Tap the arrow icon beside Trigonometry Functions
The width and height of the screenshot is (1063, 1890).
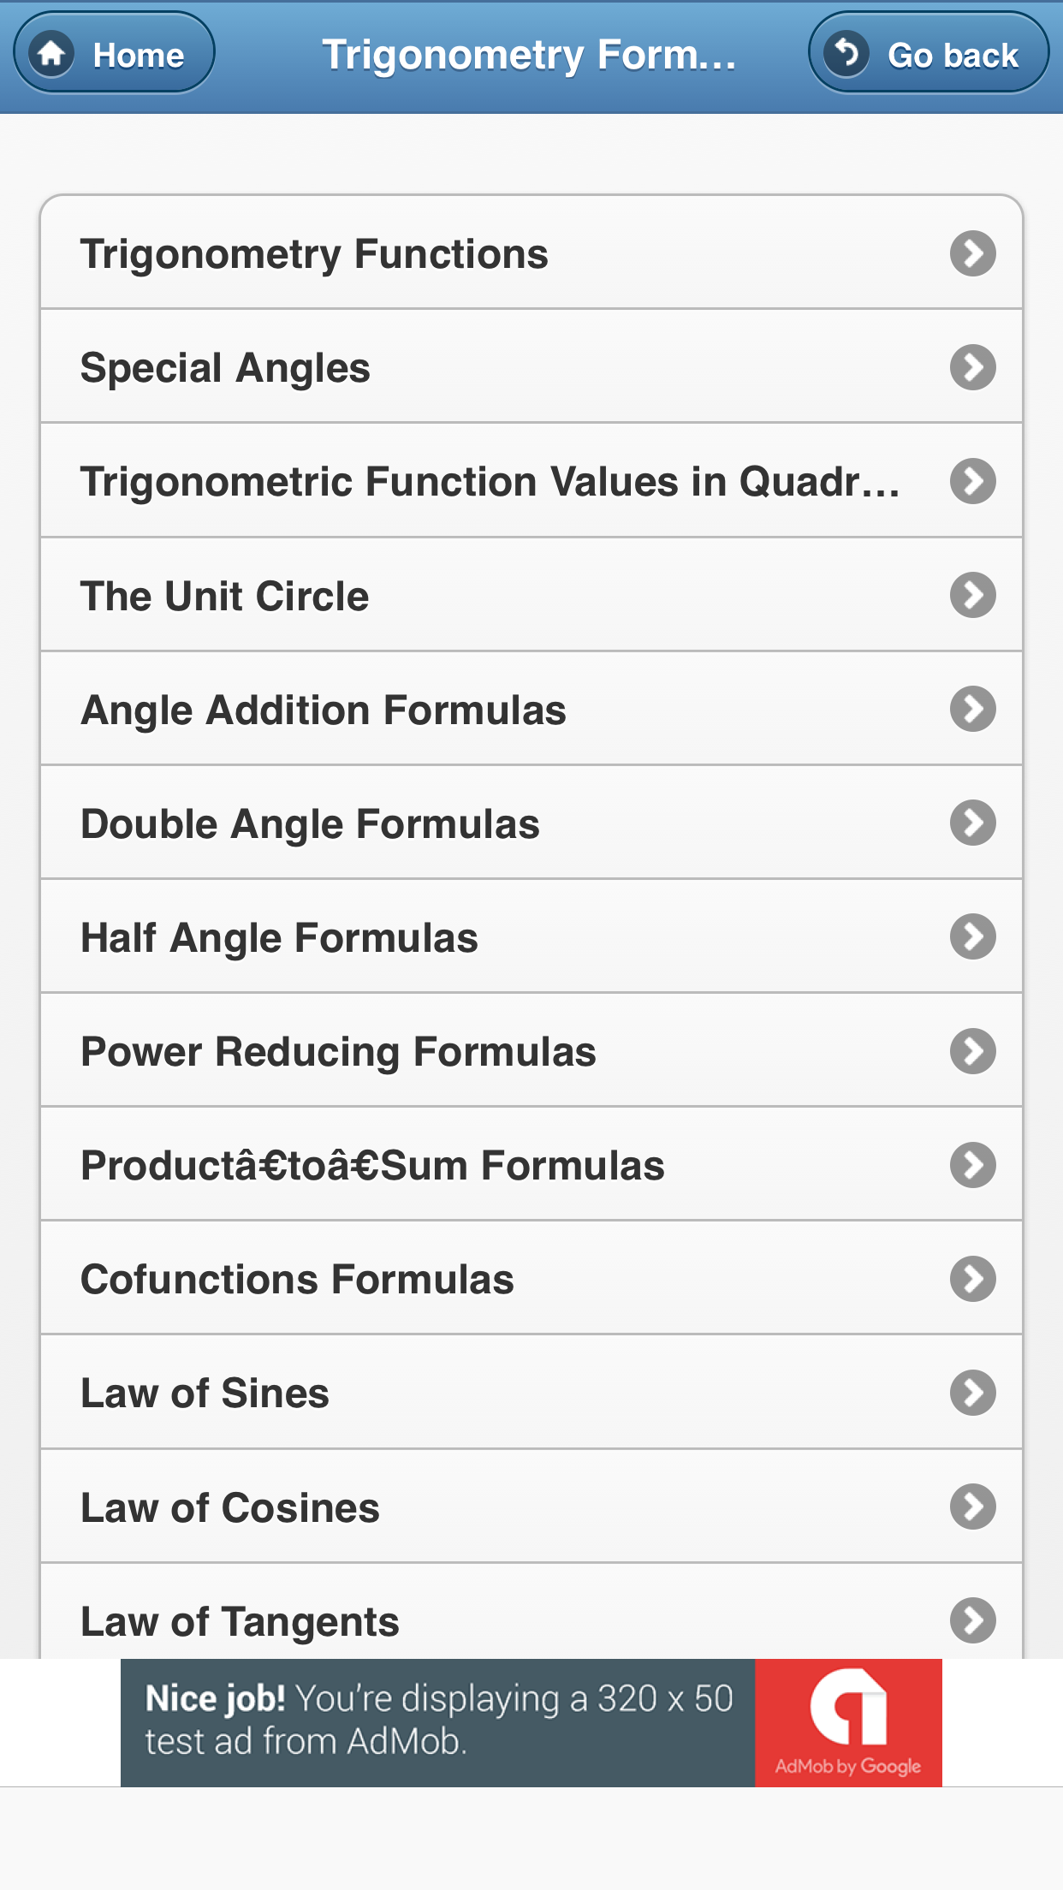(972, 253)
